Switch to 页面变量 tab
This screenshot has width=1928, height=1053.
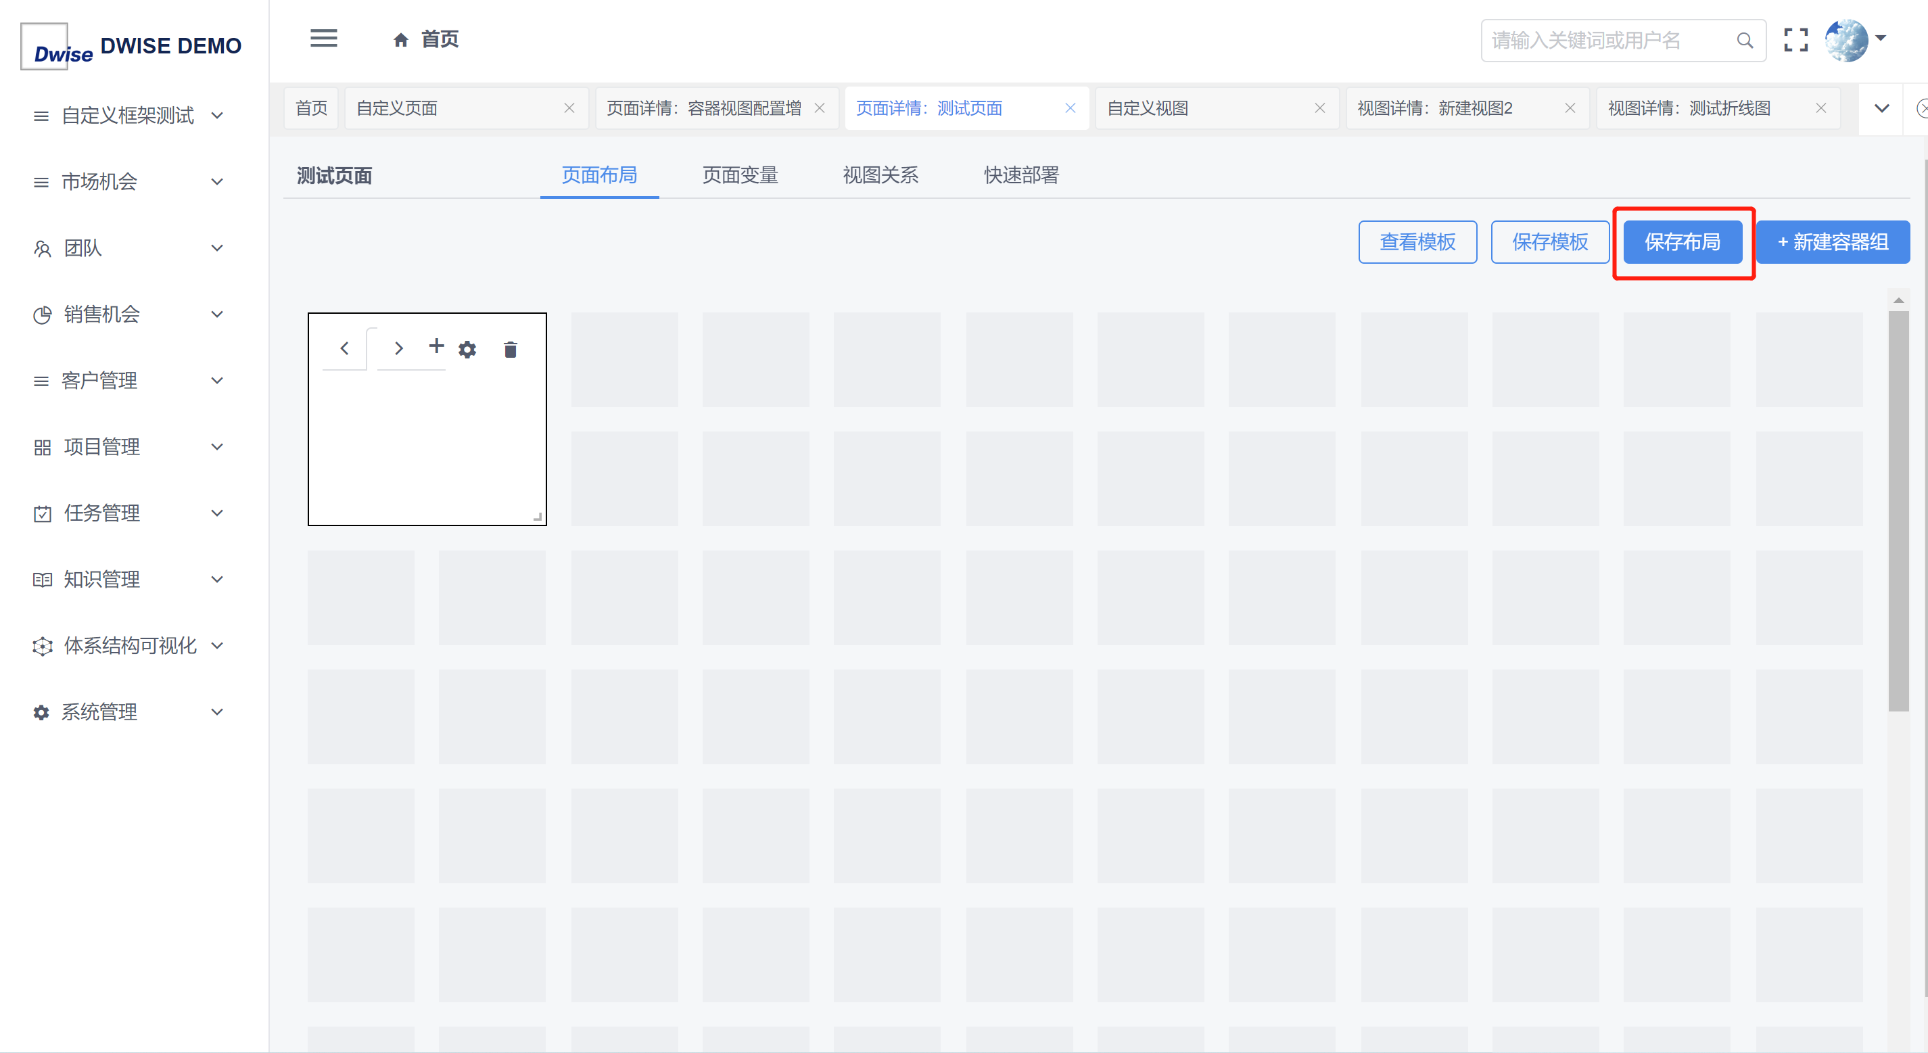coord(740,175)
